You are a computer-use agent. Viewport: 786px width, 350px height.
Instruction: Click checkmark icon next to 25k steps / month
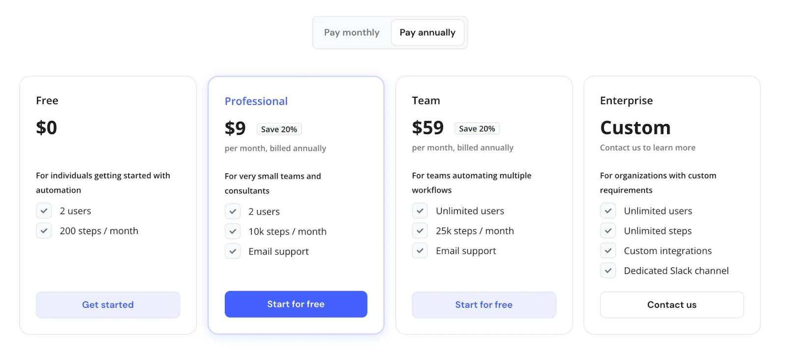coord(420,231)
